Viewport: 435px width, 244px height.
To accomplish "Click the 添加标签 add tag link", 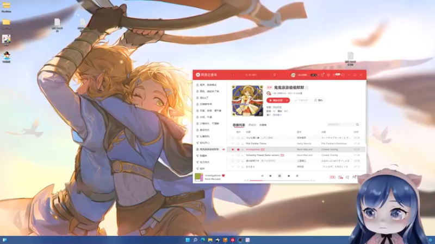I will (x=277, y=107).
